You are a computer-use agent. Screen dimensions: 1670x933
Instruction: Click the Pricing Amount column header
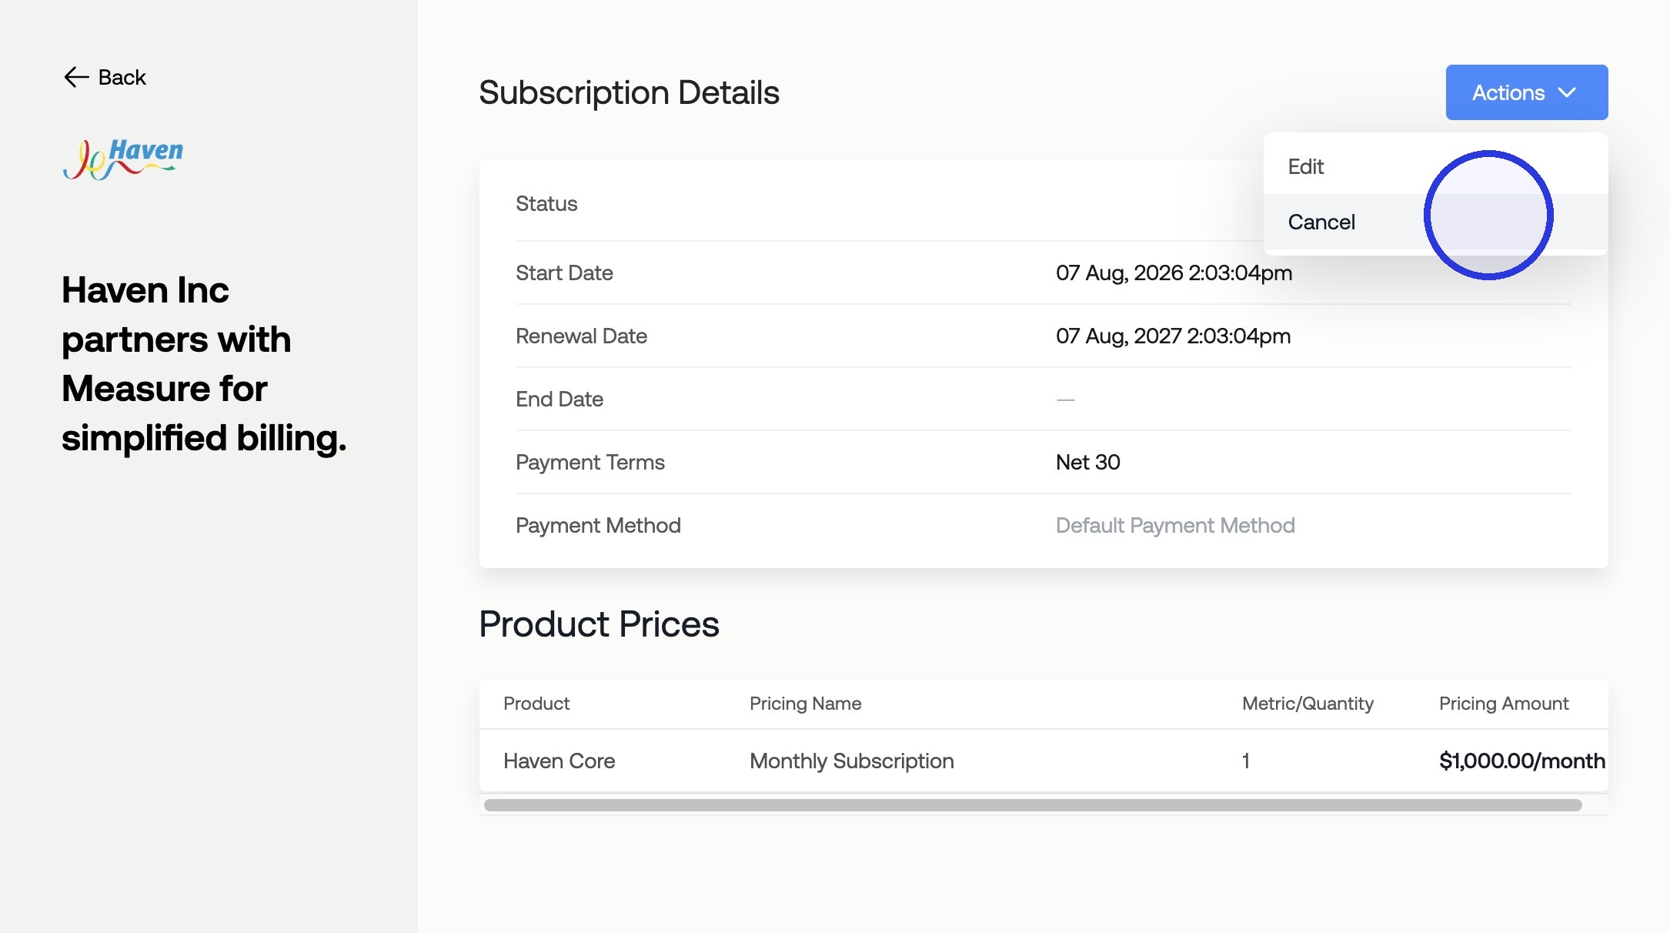(1503, 704)
